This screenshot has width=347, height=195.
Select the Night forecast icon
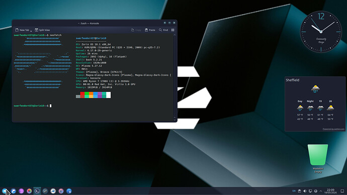point(310,108)
